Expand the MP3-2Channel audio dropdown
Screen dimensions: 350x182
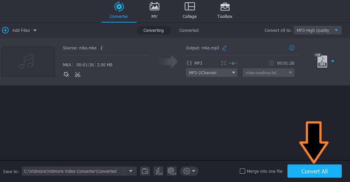pos(212,73)
